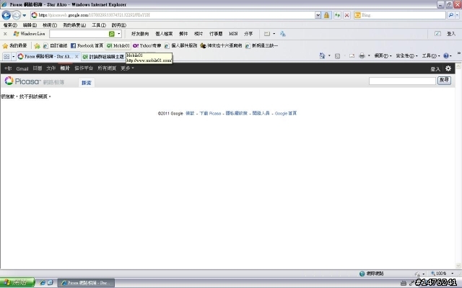Open the 說明 (Help) menu
Screen dimensions: 462x288
point(118,25)
